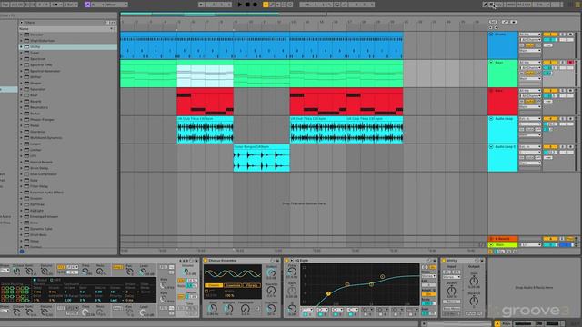
Task: Open the Drums track input type dropdown
Action: 530,35
